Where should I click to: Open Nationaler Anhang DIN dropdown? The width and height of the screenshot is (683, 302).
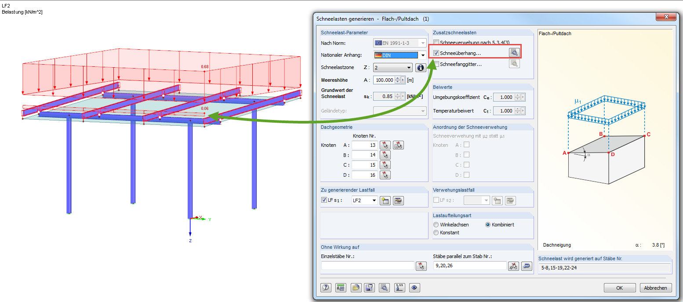click(x=422, y=55)
